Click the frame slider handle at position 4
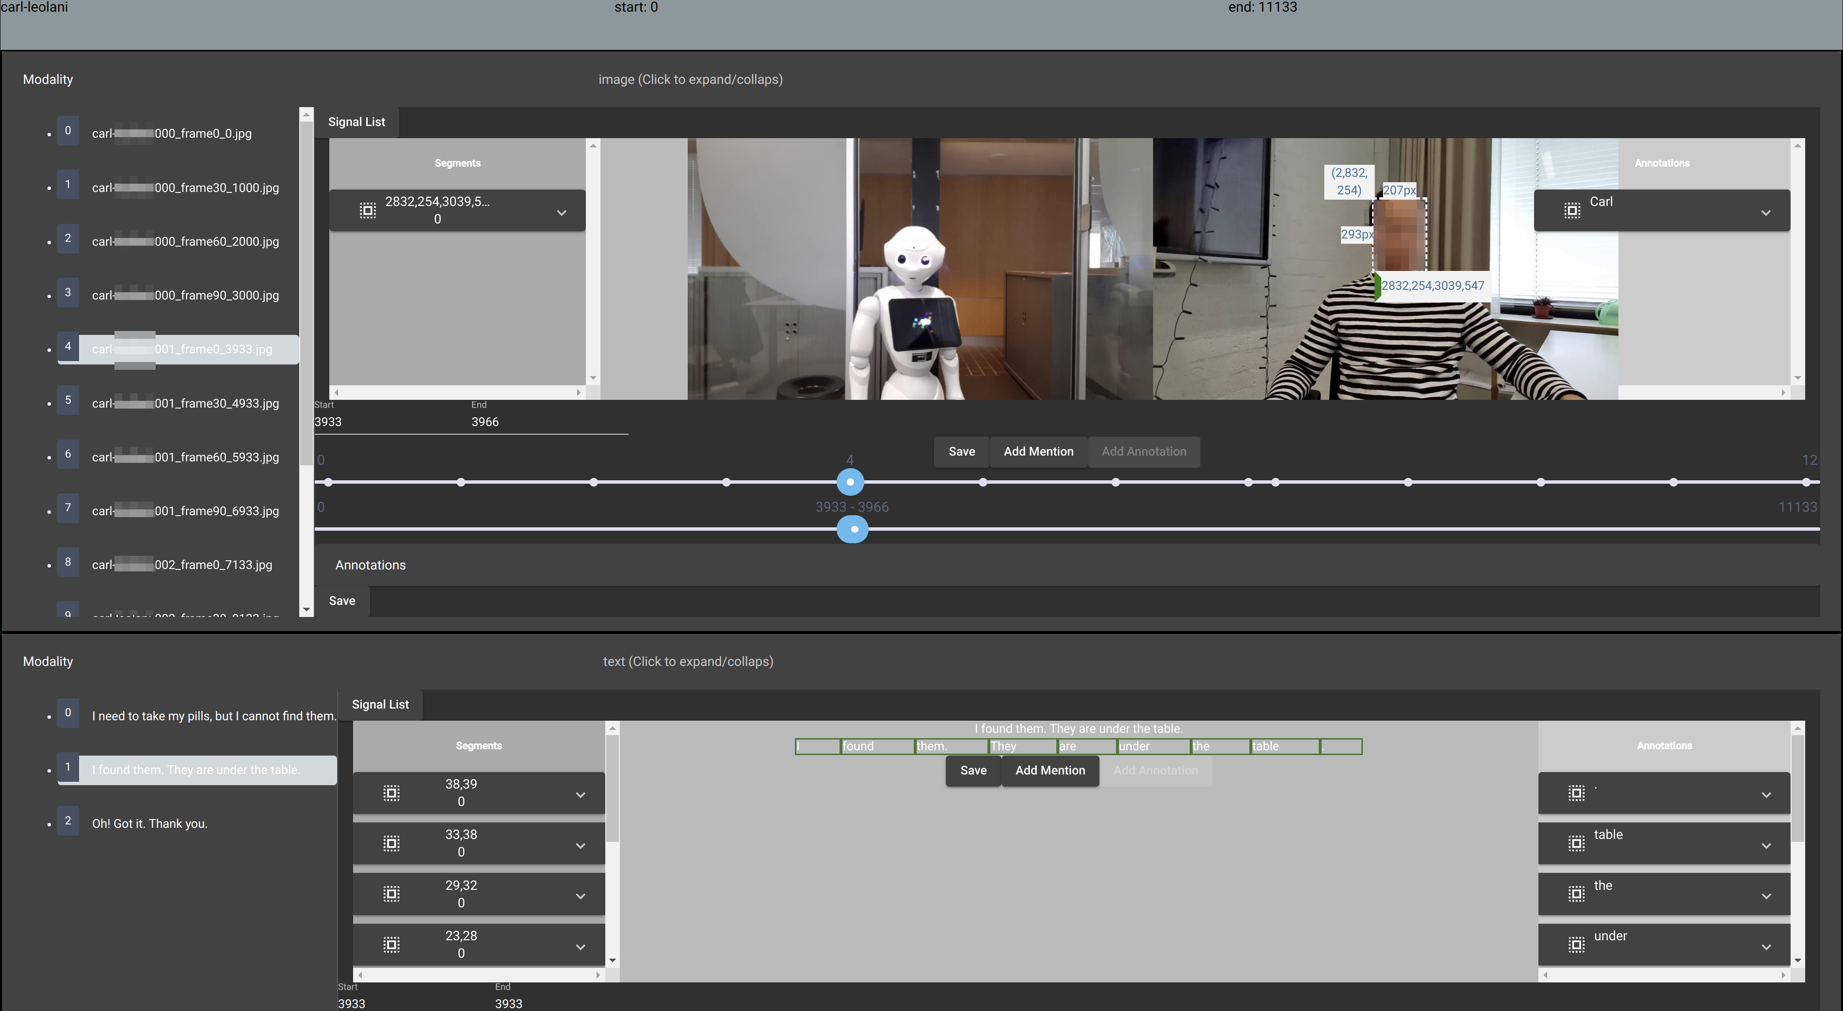 [x=850, y=482]
